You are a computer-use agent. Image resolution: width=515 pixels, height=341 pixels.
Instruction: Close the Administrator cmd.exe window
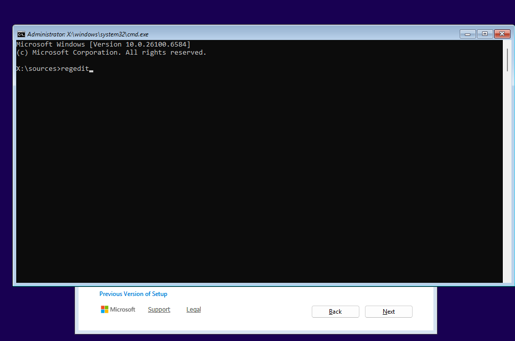pos(502,34)
